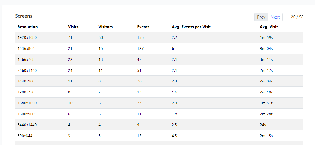The width and height of the screenshot is (315, 145).
Task: Click the 1600x900 resolution entry
Action: click(x=26, y=114)
